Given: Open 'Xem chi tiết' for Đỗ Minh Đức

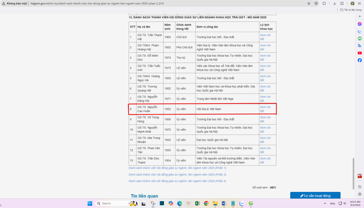Looking at the screenshot, I should click(x=265, y=58).
